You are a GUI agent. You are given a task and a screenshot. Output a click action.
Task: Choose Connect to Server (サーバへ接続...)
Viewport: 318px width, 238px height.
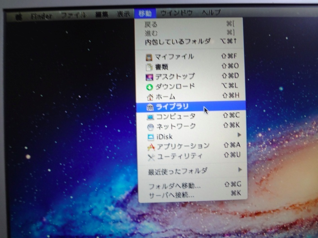[x=171, y=195]
